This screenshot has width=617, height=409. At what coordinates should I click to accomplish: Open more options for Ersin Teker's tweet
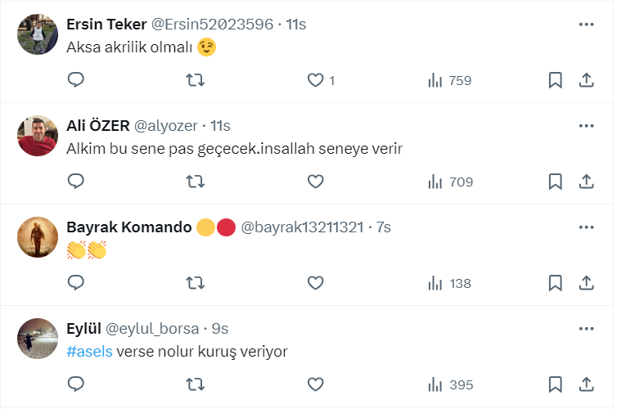[x=586, y=25]
